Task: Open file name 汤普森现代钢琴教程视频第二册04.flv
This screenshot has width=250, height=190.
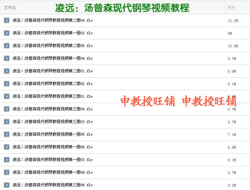Action: 52,20
